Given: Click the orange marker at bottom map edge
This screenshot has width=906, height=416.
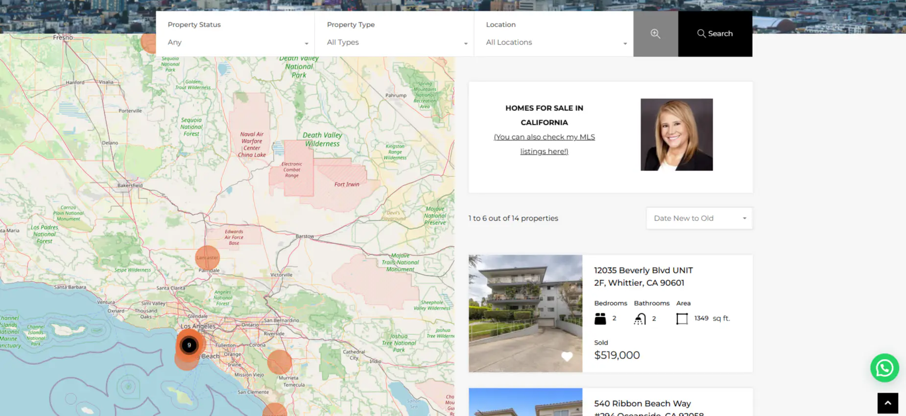Looking at the screenshot, I should 275,410.
